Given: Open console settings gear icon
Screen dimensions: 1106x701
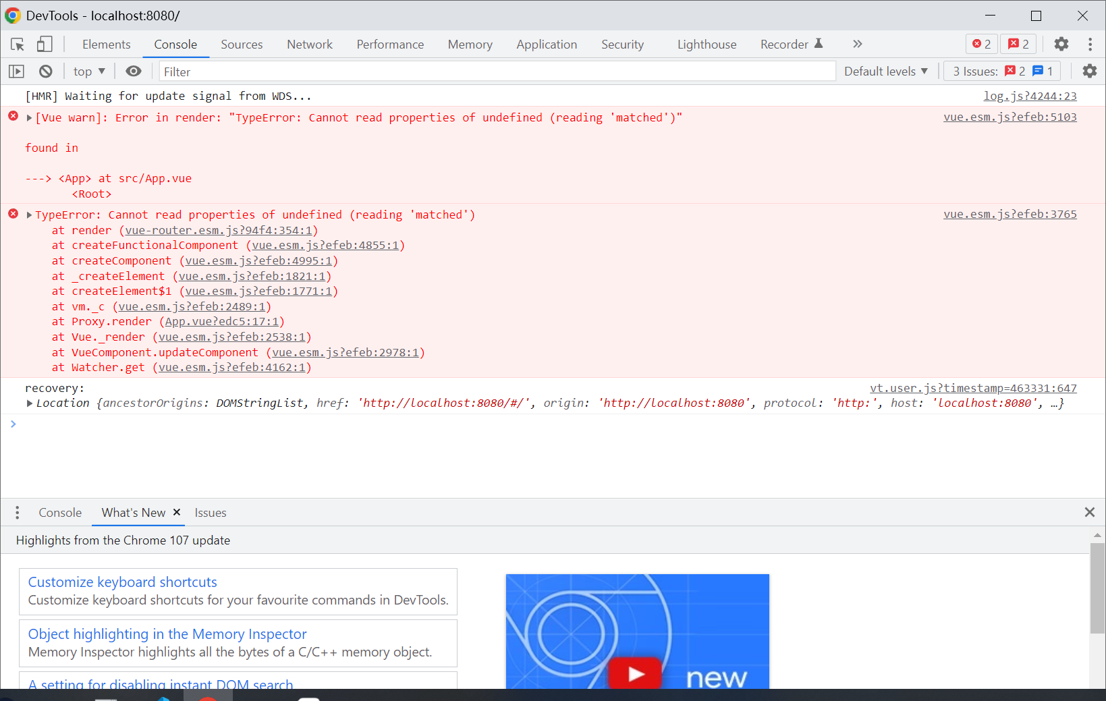Looking at the screenshot, I should coord(1090,71).
